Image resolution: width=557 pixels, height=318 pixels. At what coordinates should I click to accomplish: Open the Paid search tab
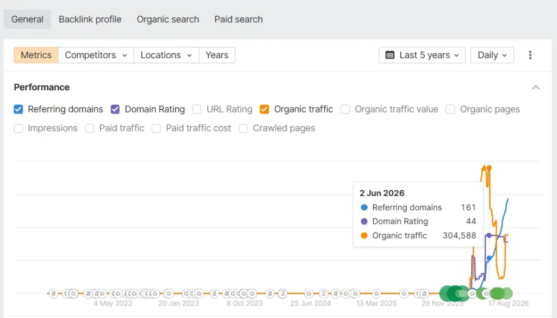[238, 20]
